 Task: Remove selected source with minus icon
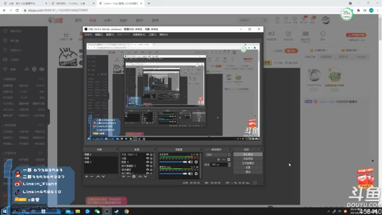coord(129,177)
